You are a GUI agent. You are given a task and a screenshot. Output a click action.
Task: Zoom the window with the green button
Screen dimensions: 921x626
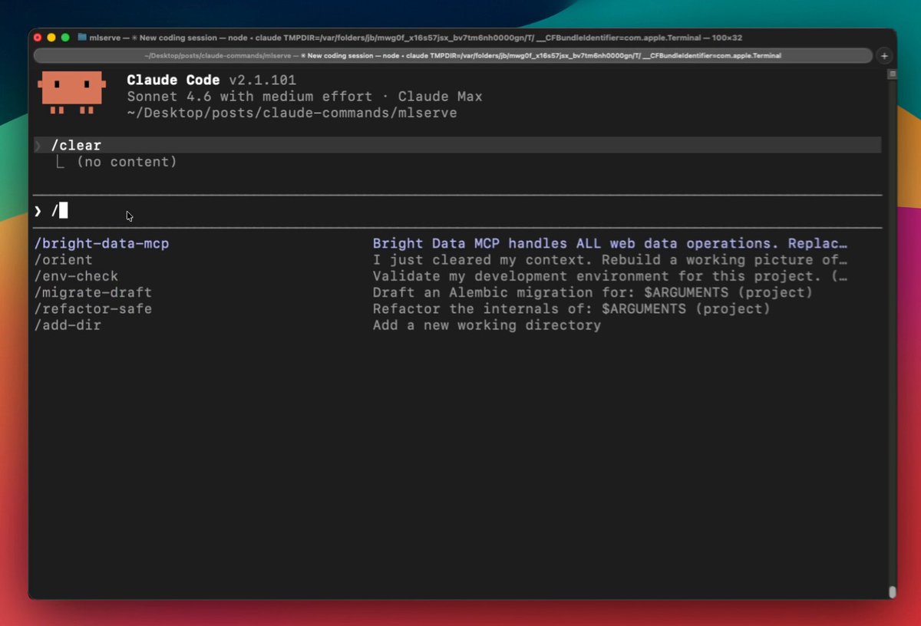65,38
